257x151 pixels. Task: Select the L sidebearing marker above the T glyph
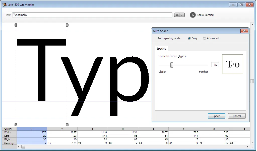(x=16, y=25)
